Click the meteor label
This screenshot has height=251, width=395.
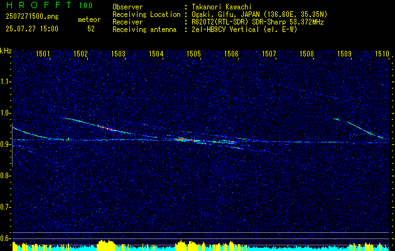click(89, 19)
